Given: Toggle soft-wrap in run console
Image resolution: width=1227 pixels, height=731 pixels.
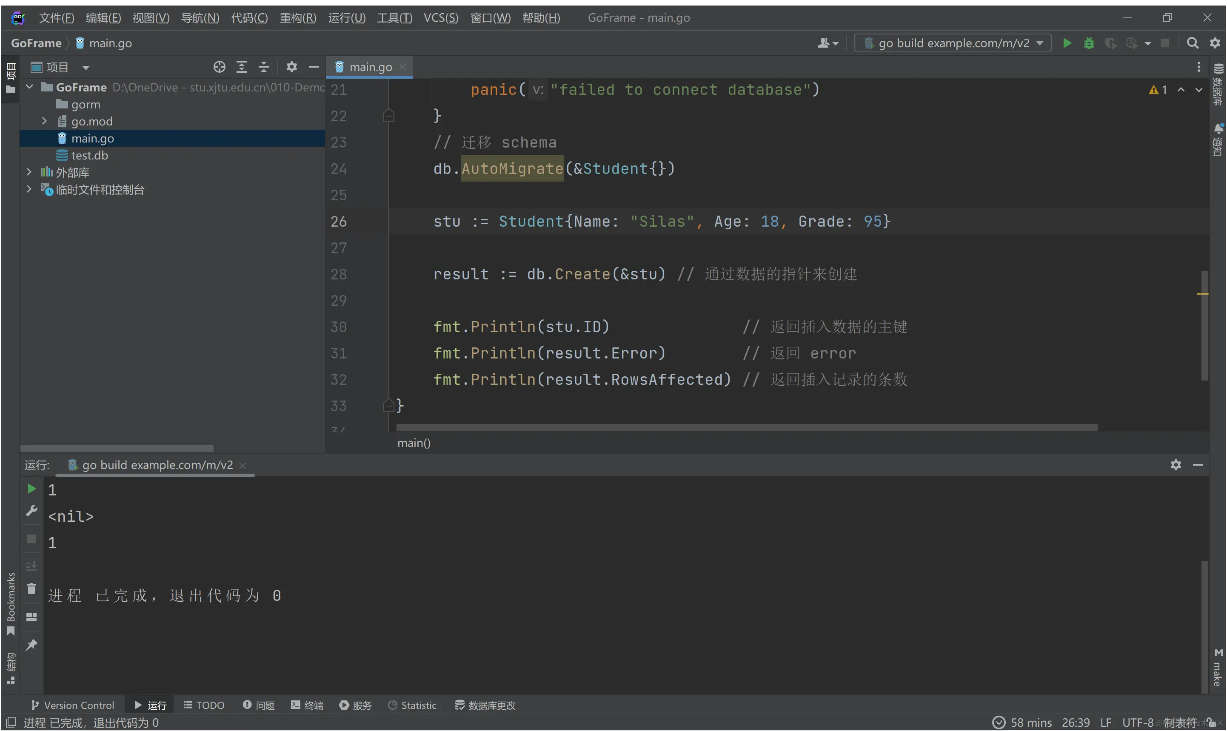Looking at the screenshot, I should [31, 566].
